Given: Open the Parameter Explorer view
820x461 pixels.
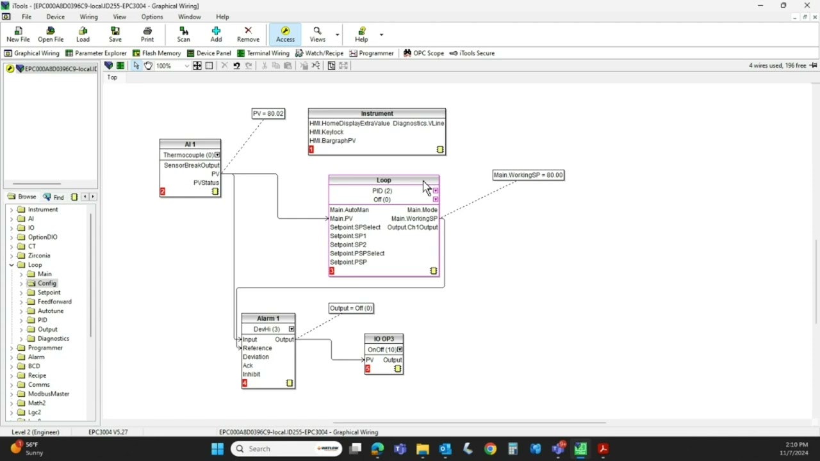Looking at the screenshot, I should coord(96,53).
